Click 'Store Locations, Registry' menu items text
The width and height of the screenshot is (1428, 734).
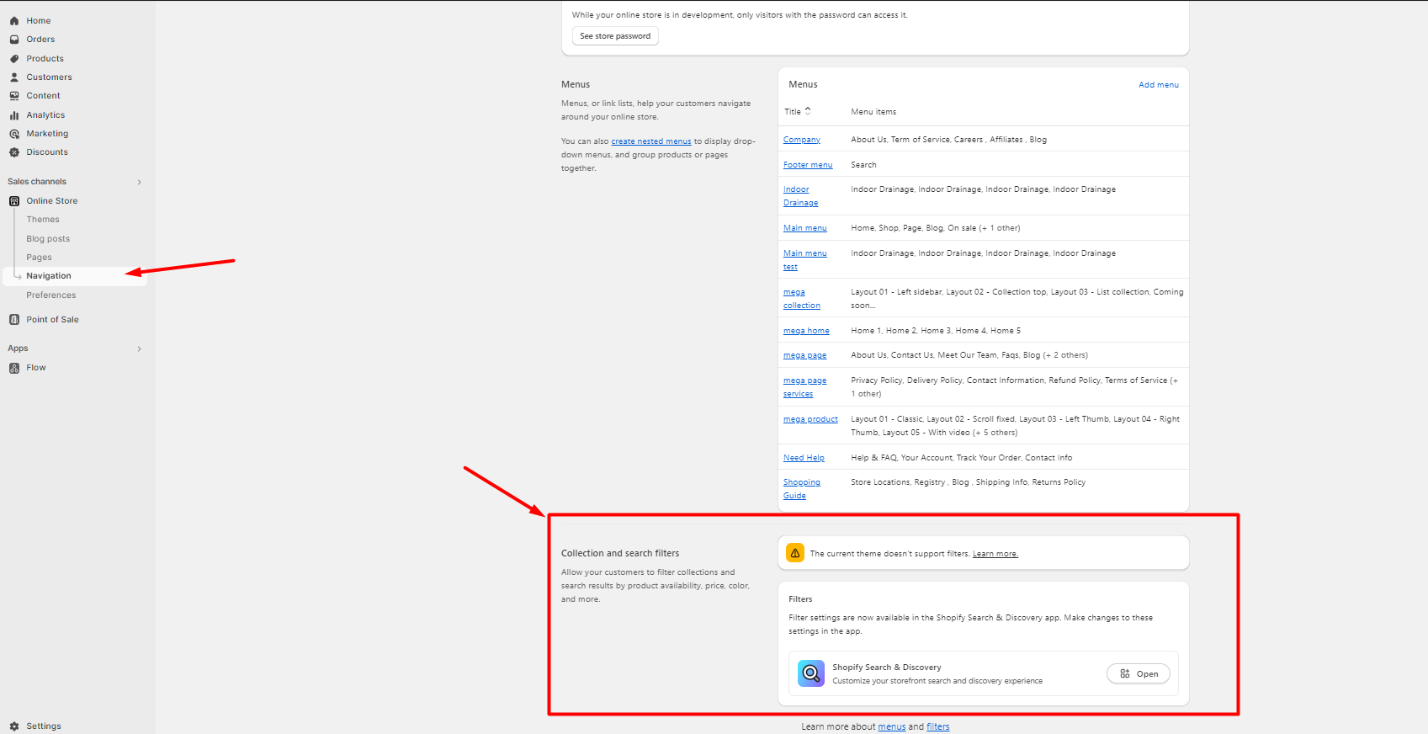pyautogui.click(x=968, y=482)
